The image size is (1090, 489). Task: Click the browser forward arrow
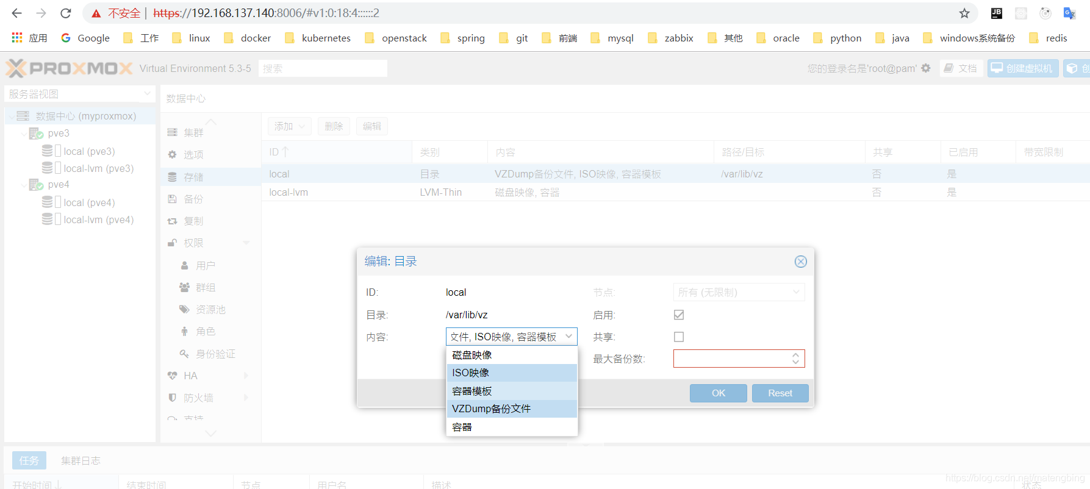point(41,13)
